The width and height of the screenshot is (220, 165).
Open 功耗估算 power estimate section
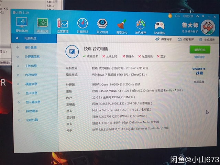coord(32,120)
